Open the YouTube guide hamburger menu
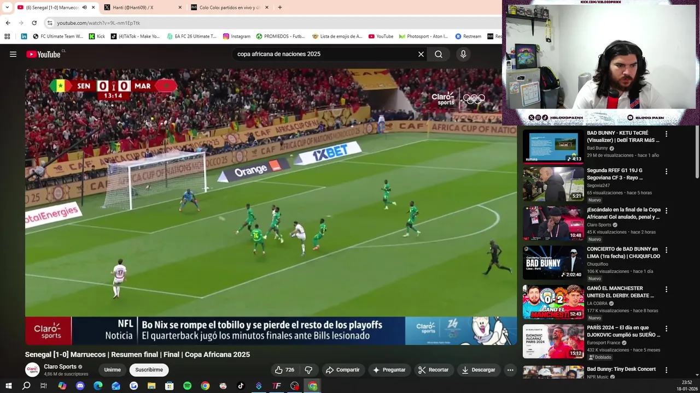The image size is (700, 393). tap(13, 54)
